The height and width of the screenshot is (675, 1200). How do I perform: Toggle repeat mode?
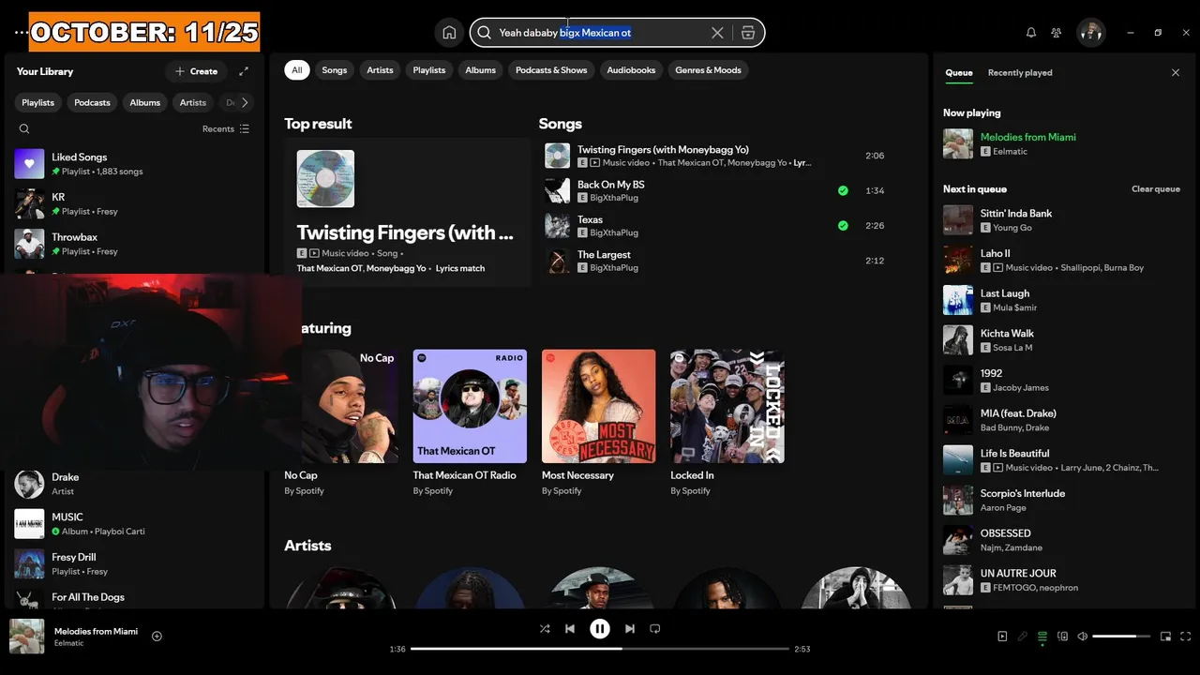(655, 629)
